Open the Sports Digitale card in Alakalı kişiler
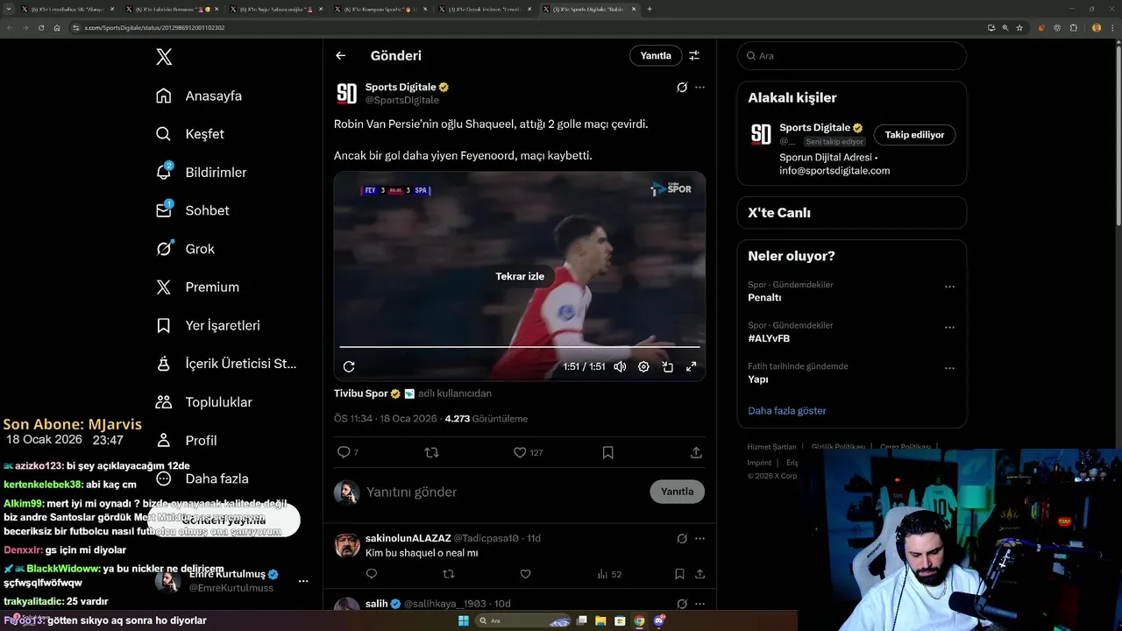Viewport: 1122px width, 631px height. 852,149
